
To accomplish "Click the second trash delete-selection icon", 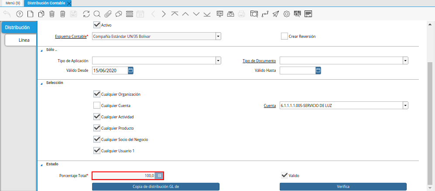I will pos(63,14).
